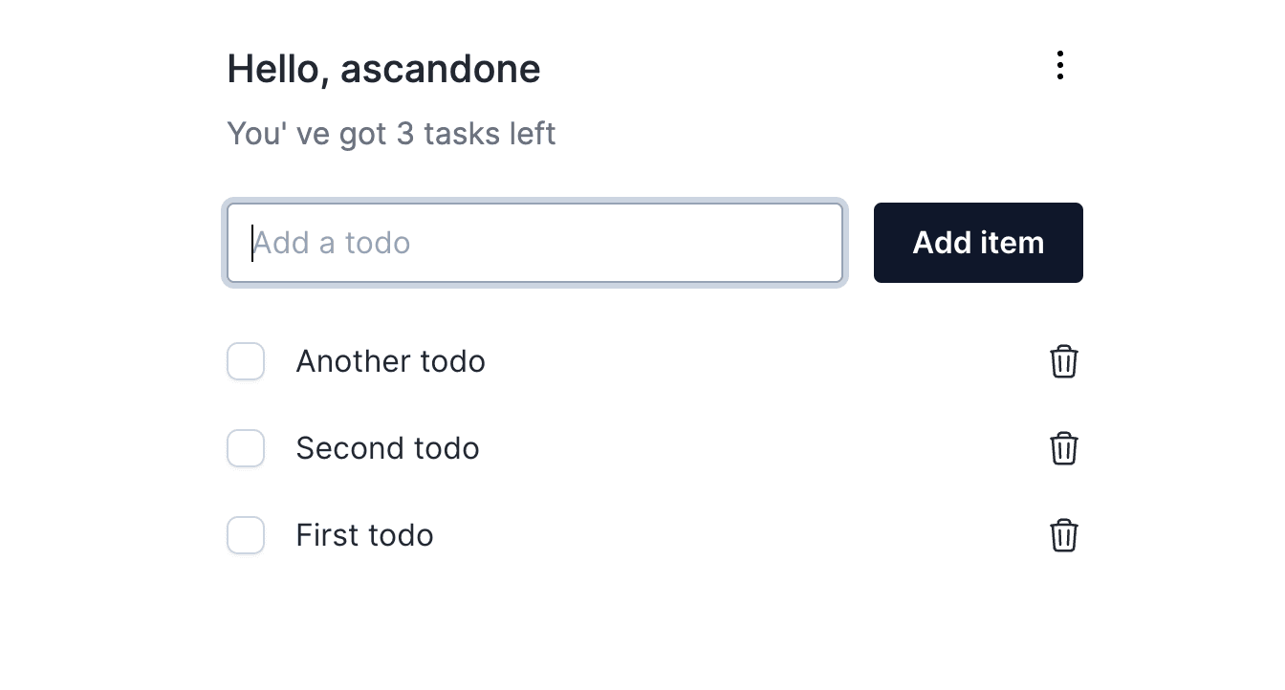Click the "You've got 3 tasks left" subtitle

tap(391, 134)
